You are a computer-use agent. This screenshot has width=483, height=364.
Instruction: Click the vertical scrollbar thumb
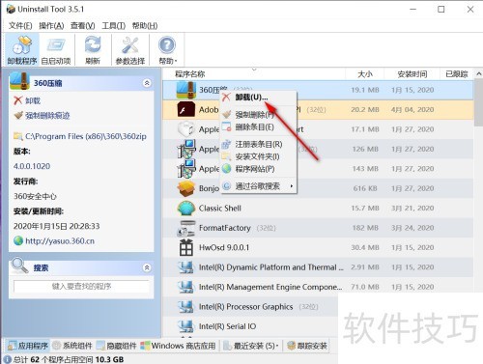[479, 103]
